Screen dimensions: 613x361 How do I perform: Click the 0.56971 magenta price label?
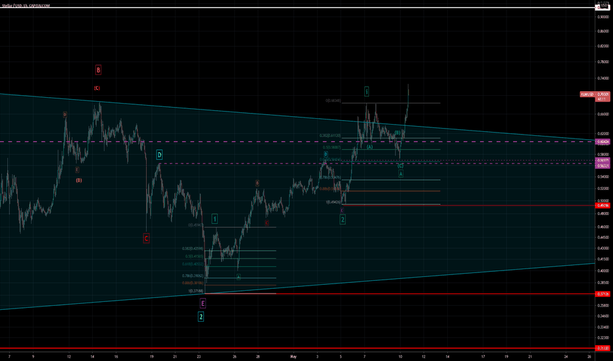tap(602, 160)
